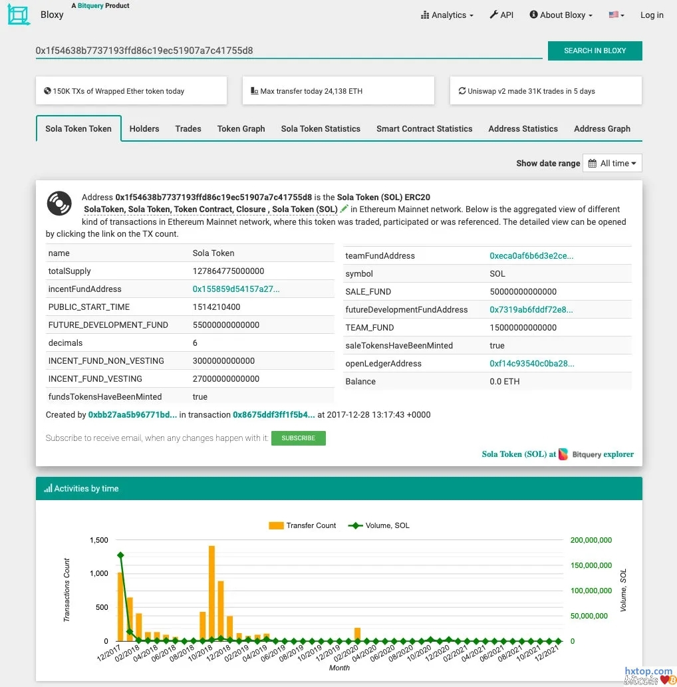Open the teamFundAddress 0xeca0af6b6d3e2ce link
The width and height of the screenshot is (677, 687).
pyautogui.click(x=531, y=256)
